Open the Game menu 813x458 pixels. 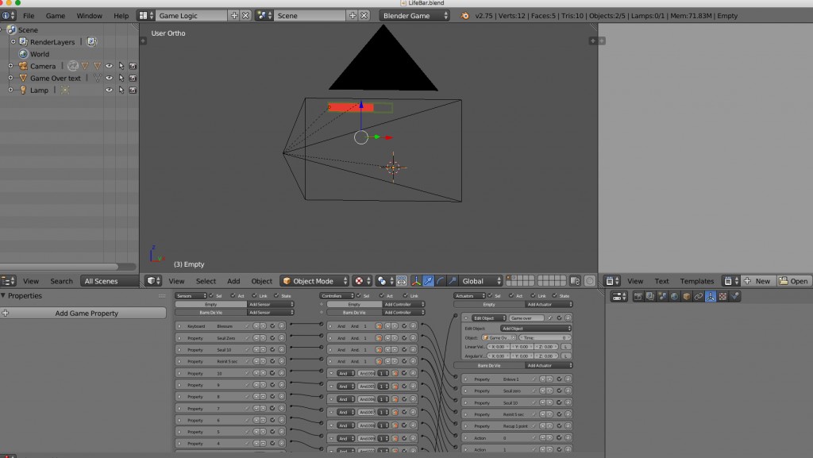56,16
